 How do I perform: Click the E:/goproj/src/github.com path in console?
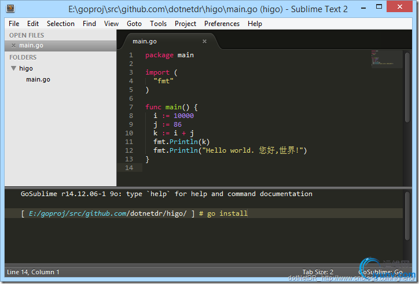tap(78, 213)
